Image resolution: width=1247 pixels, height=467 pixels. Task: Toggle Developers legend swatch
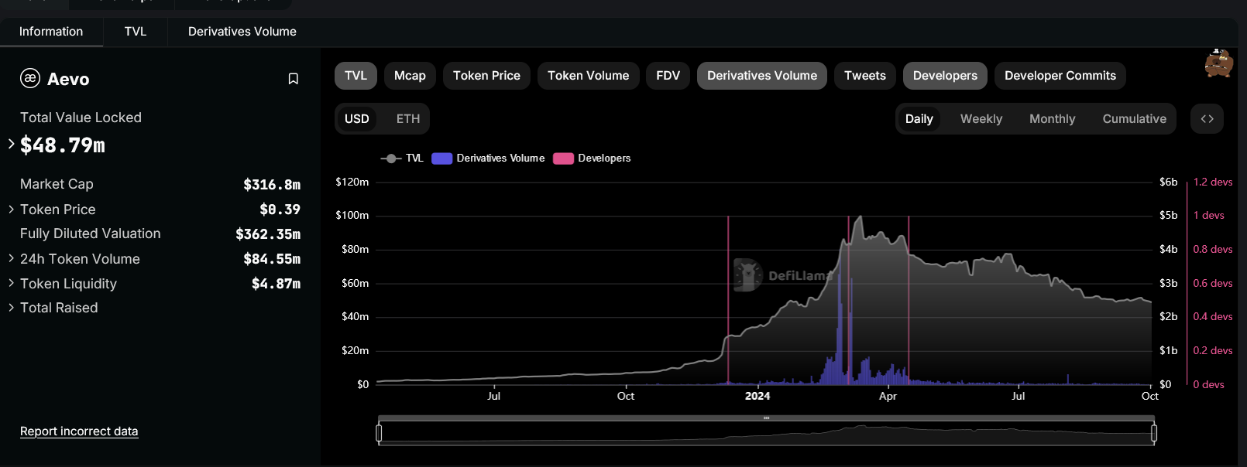[563, 159]
